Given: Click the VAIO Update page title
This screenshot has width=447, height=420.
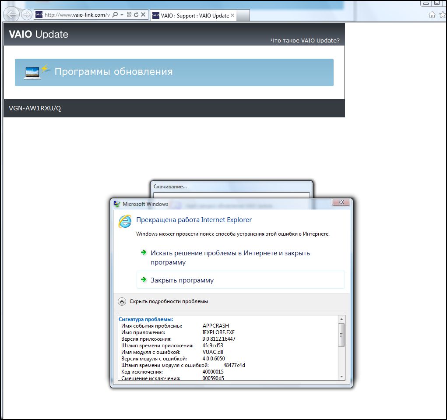Looking at the screenshot, I should pyautogui.click(x=39, y=34).
